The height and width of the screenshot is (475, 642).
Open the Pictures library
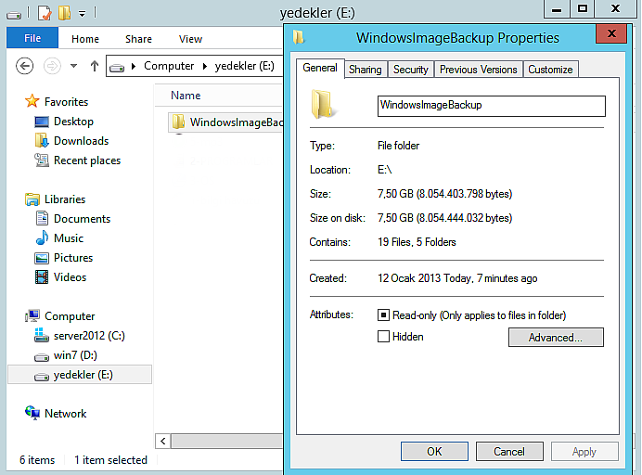(x=73, y=258)
